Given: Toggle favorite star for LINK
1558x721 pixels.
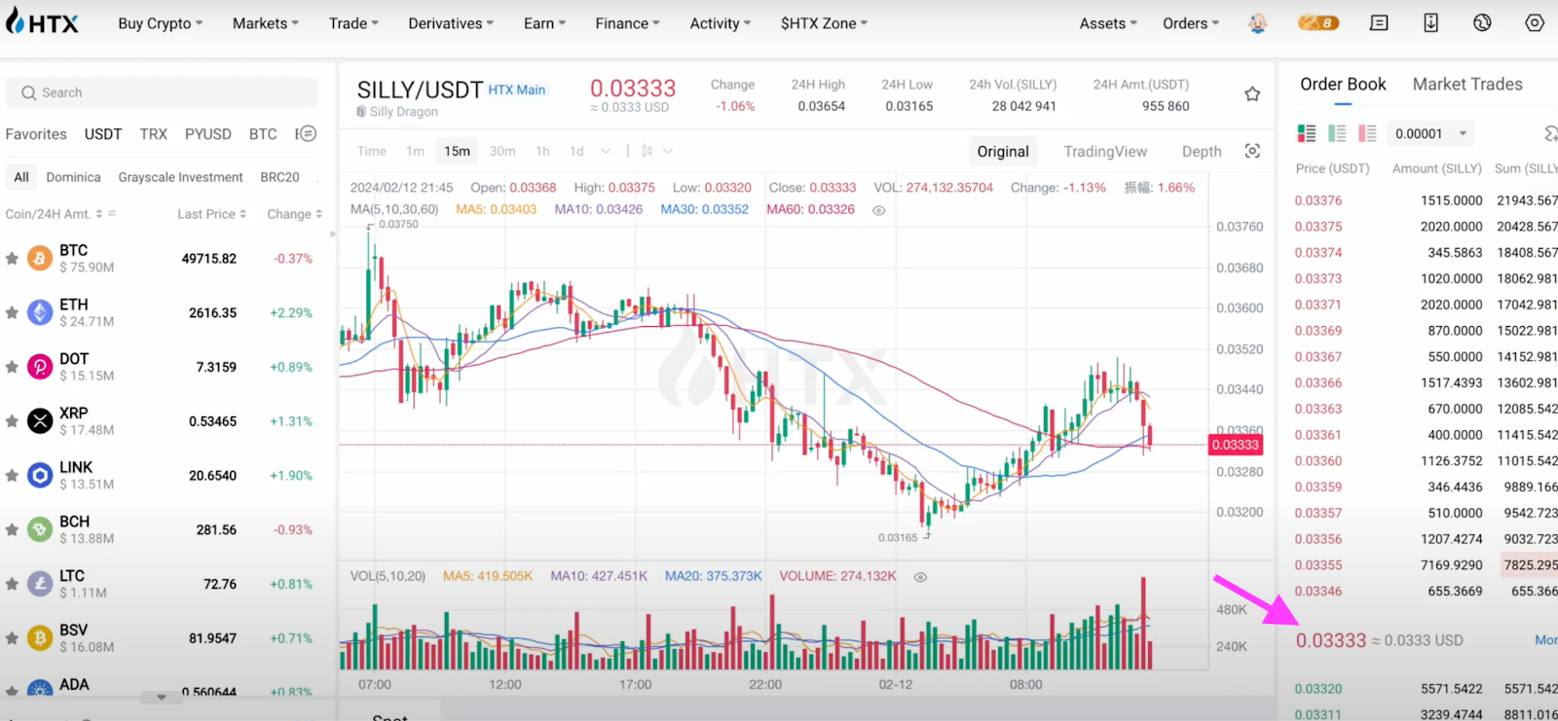Looking at the screenshot, I should [x=12, y=476].
